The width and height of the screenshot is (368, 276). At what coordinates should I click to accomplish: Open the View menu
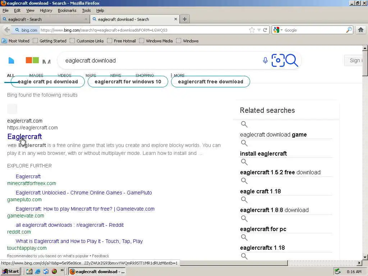(x=30, y=10)
